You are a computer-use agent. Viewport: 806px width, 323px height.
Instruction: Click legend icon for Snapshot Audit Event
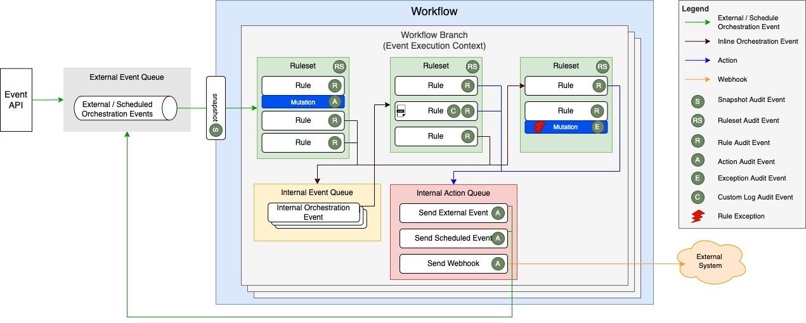[x=697, y=100]
